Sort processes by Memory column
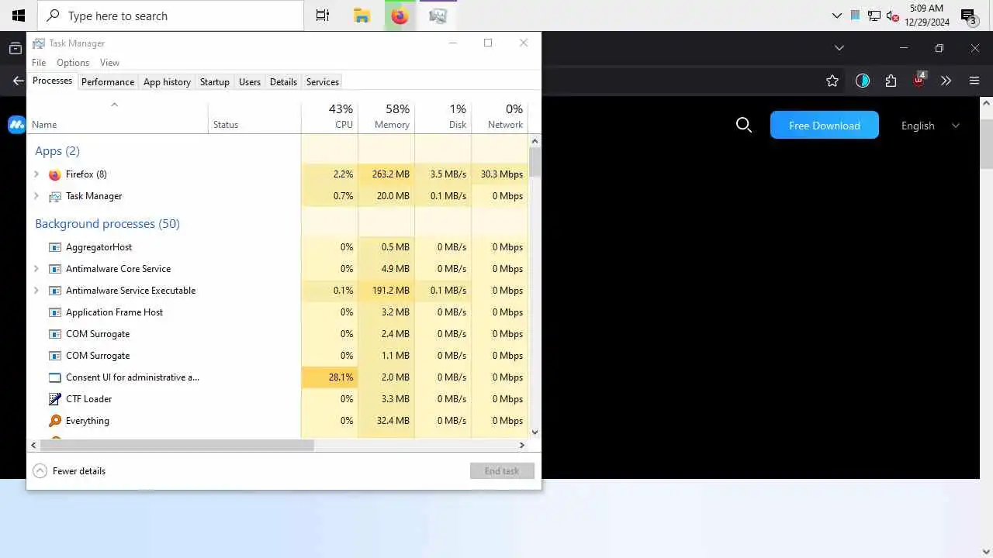This screenshot has height=558, width=993. (x=386, y=116)
